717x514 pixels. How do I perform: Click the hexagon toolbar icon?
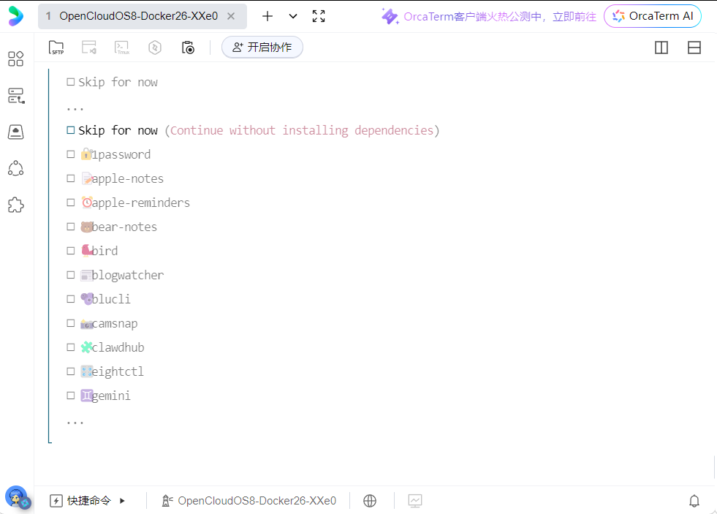click(155, 48)
